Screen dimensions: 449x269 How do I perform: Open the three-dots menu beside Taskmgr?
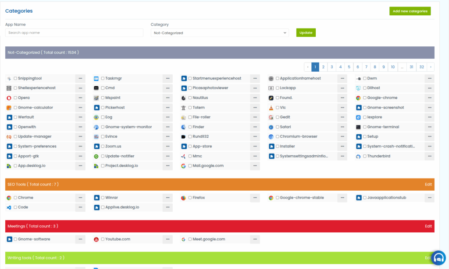pos(167,79)
